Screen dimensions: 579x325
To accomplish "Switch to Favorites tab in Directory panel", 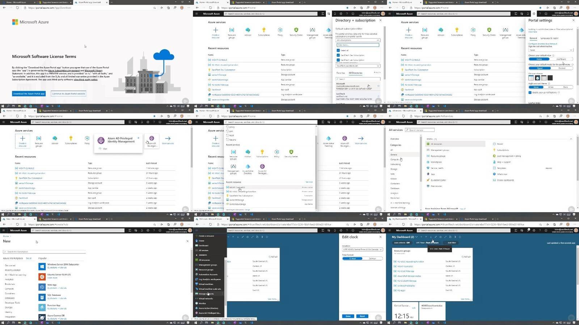I will (341, 73).
